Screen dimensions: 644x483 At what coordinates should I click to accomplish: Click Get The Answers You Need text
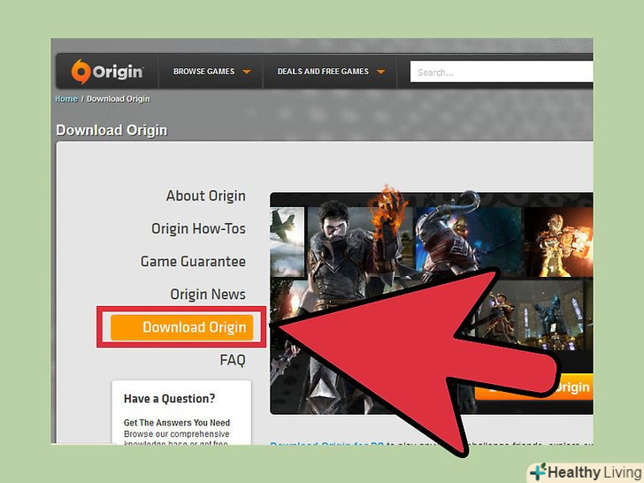coord(177,423)
